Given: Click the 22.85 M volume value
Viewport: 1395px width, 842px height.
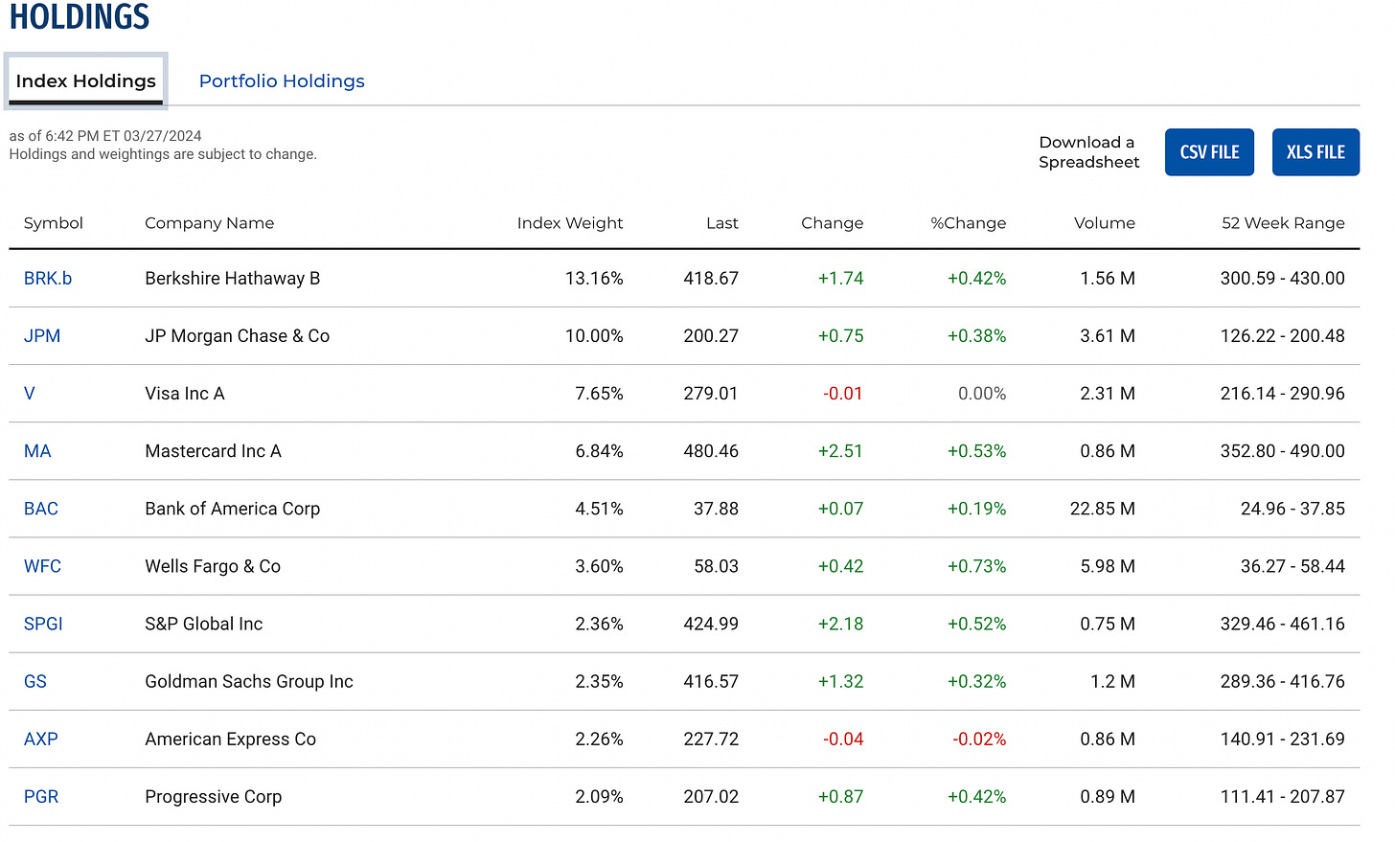Looking at the screenshot, I should click(x=1103, y=509).
